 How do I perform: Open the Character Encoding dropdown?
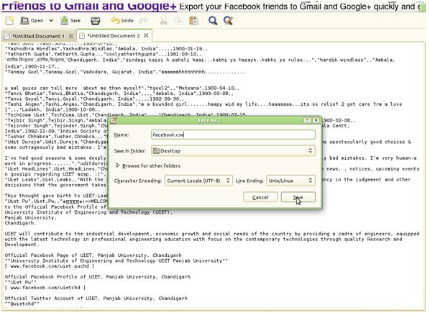pos(198,181)
